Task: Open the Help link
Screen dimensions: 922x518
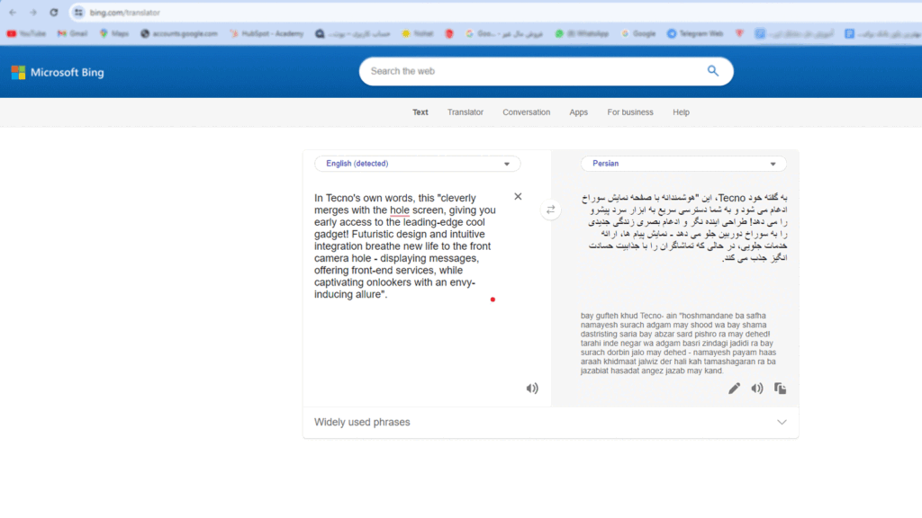Action: (681, 112)
